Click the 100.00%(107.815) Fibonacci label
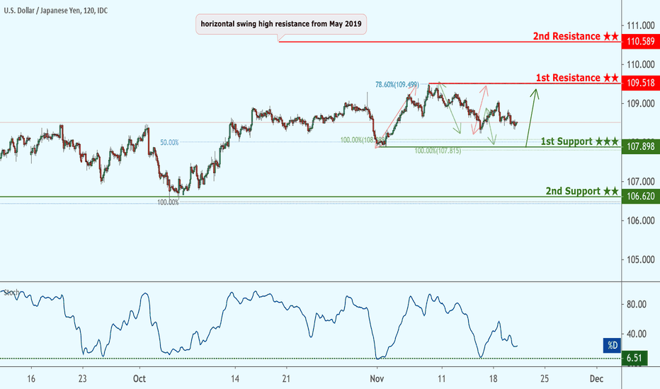The width and height of the screenshot is (660, 389). [438, 151]
